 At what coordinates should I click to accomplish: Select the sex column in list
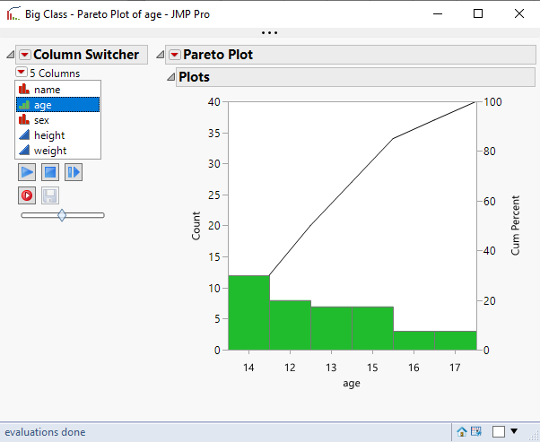click(x=41, y=120)
